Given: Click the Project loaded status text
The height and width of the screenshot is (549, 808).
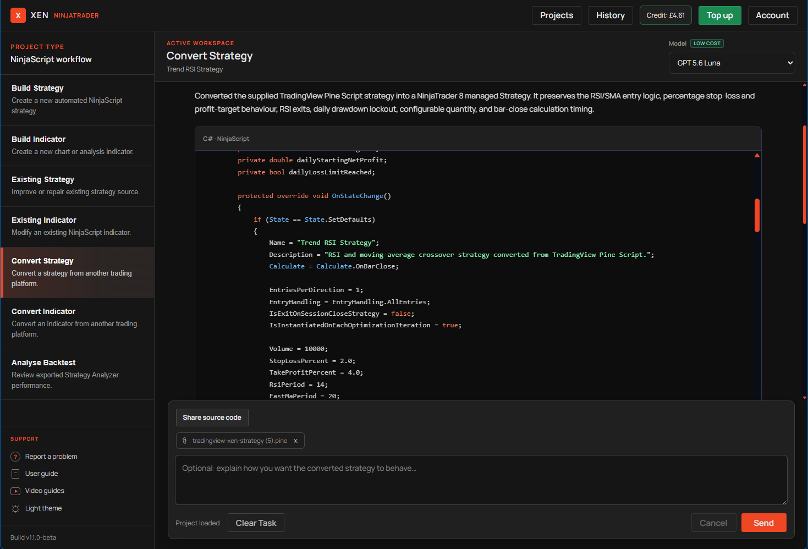Looking at the screenshot, I should click(x=197, y=523).
